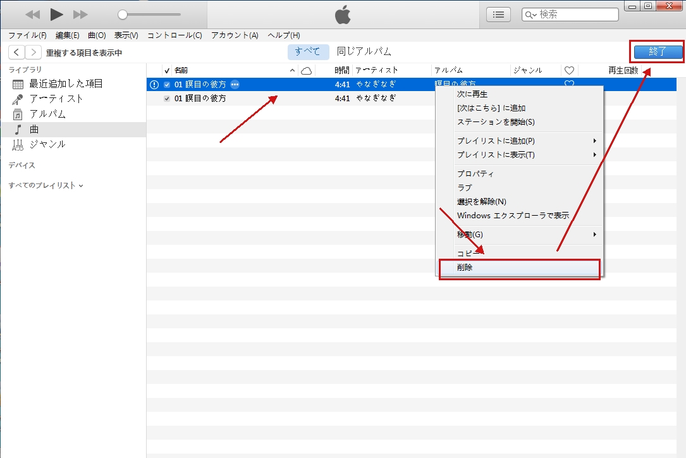
Task: Click the checkmark column header
Action: (x=167, y=70)
